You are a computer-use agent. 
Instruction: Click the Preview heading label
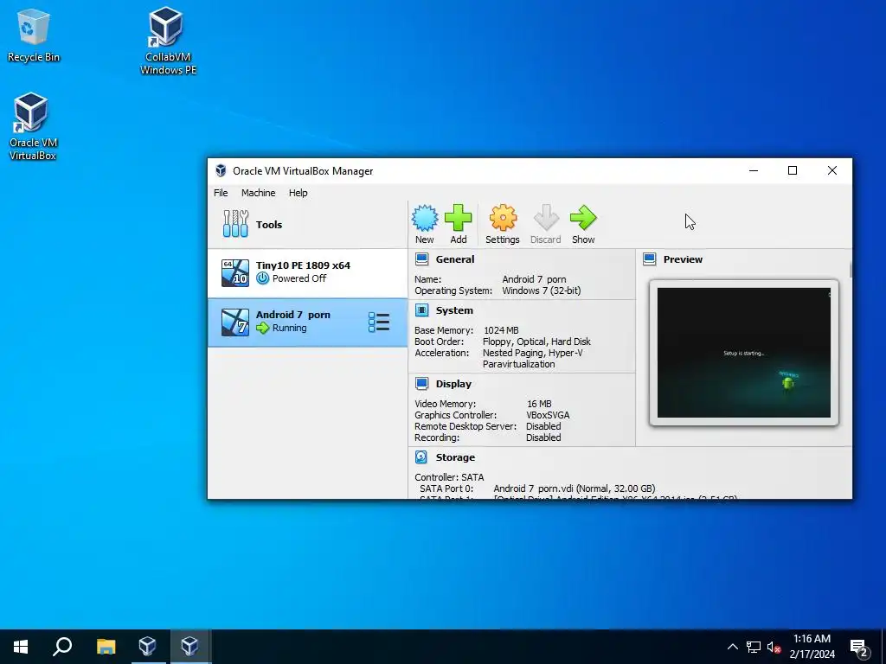click(x=683, y=259)
